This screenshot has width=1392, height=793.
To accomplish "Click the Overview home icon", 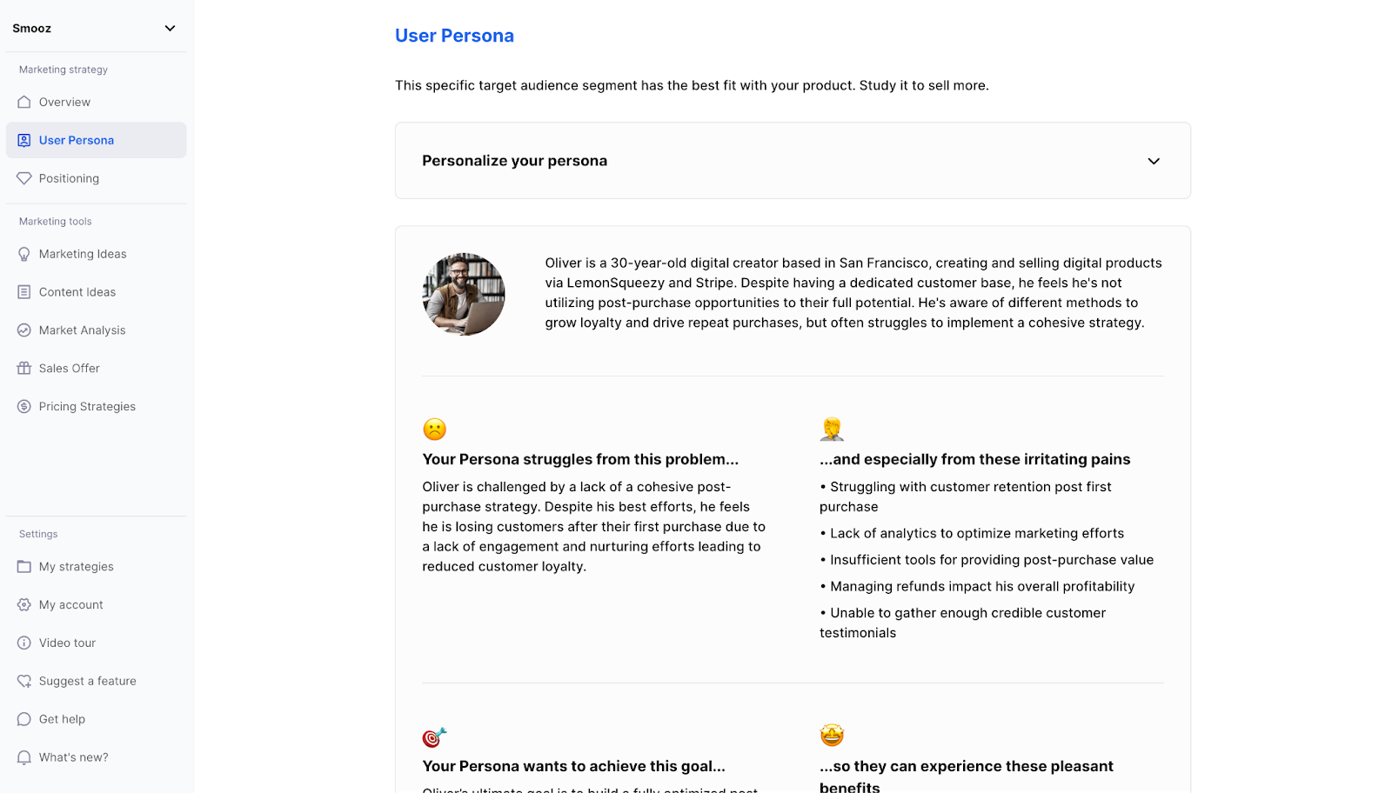I will 24,102.
